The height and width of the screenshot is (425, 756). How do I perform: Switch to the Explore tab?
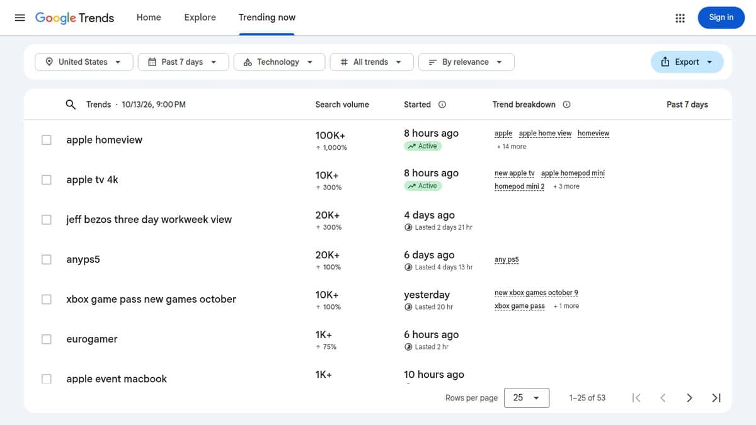[200, 18]
